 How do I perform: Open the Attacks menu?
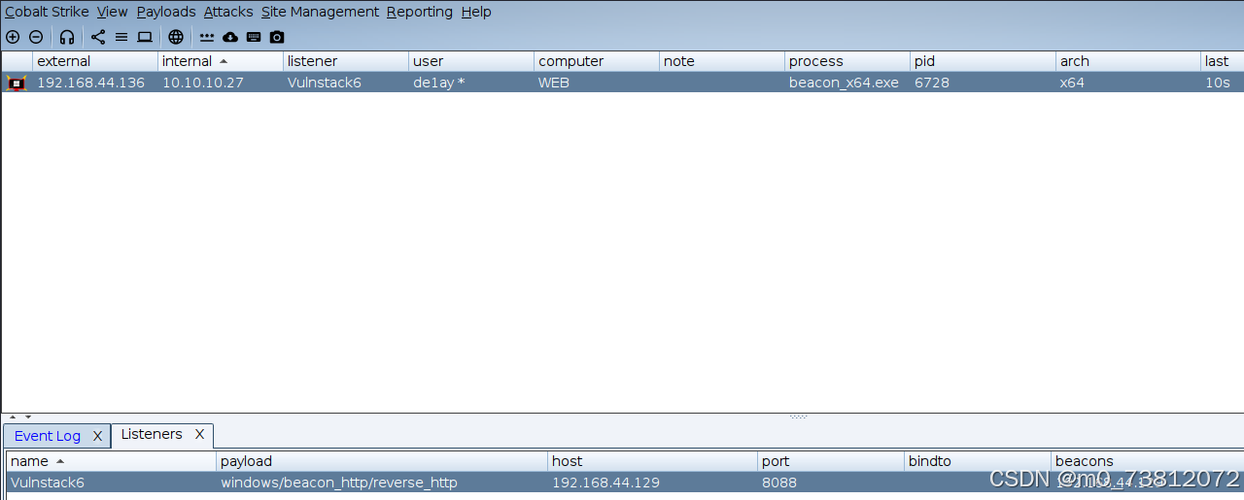click(x=228, y=12)
